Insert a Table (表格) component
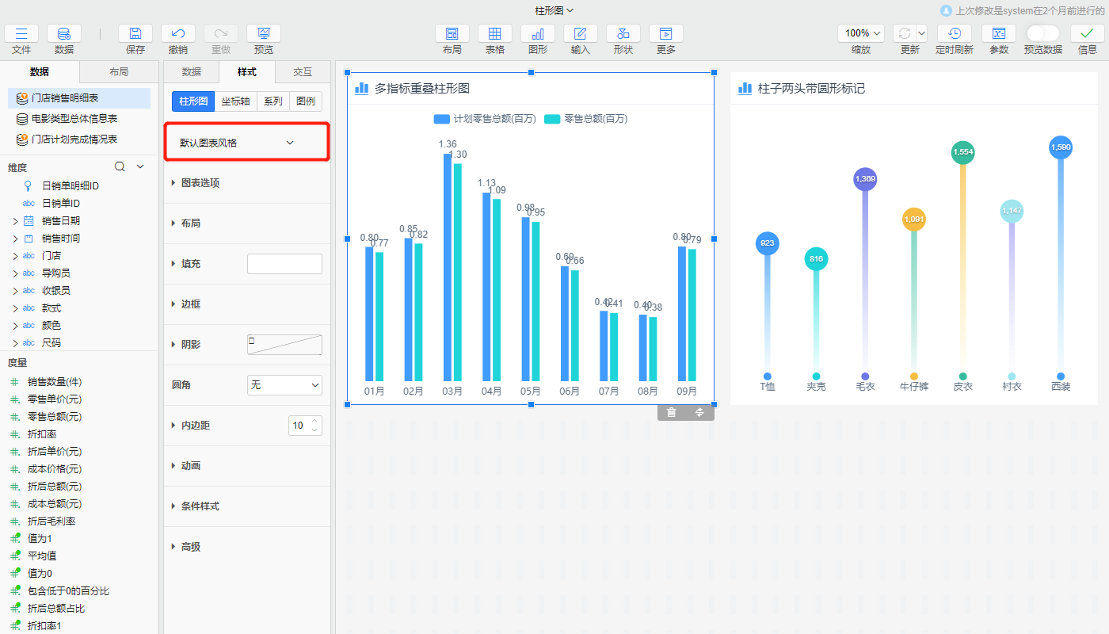This screenshot has height=634, width=1109. tap(495, 33)
